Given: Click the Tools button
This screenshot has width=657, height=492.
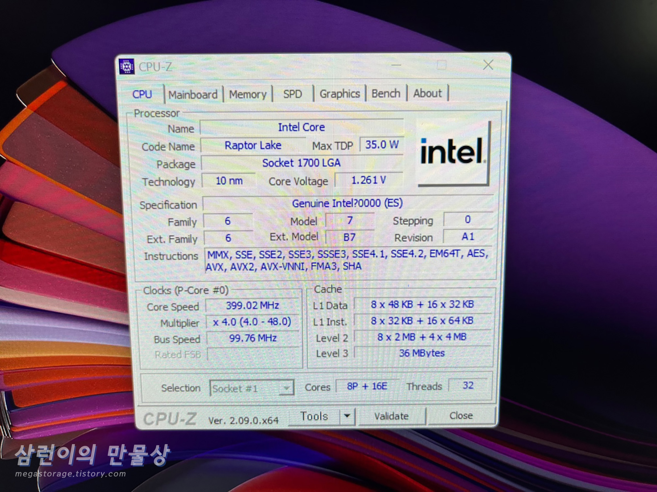Looking at the screenshot, I should tap(314, 416).
